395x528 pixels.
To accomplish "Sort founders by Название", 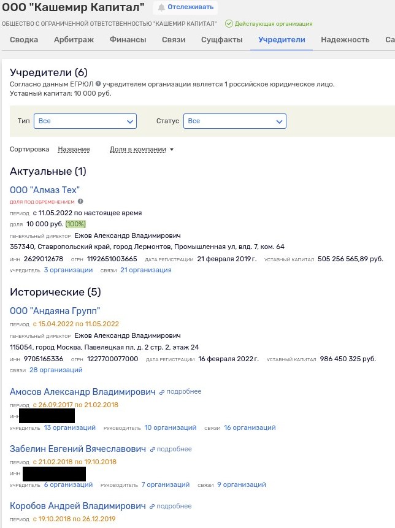I will coord(74,149).
